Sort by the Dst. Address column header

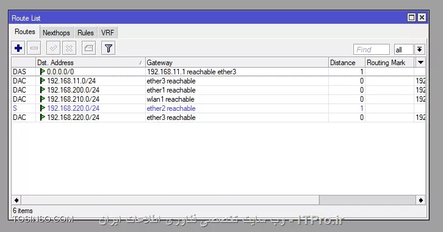[90, 62]
